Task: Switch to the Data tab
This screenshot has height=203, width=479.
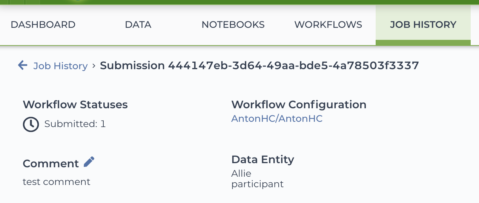Action: tap(138, 25)
